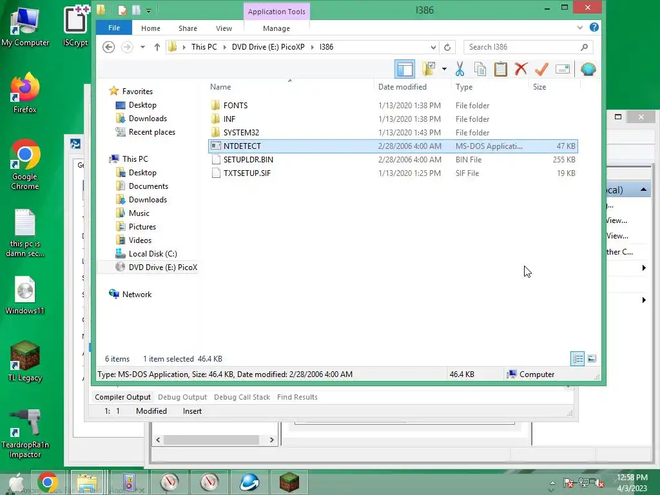Viewport: 660px width, 495px height.
Task: Open recent locations dropdown beside forward arrow
Action: (x=142, y=46)
